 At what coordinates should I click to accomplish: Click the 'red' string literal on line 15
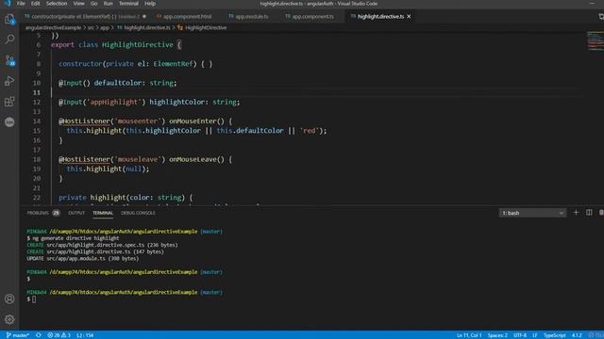(x=310, y=131)
